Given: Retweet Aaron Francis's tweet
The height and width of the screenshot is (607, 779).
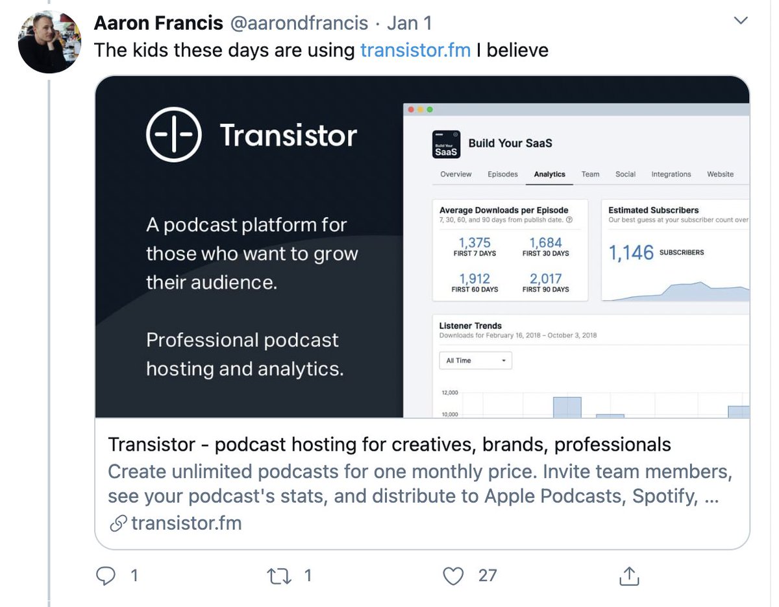Looking at the screenshot, I should click(x=279, y=575).
